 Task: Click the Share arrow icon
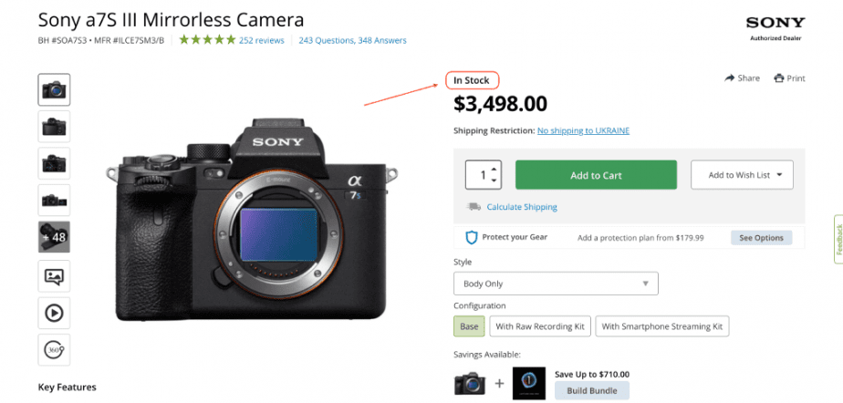point(730,77)
